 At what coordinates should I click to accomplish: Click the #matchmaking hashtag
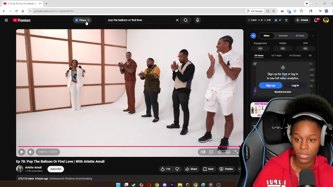coord(84,179)
